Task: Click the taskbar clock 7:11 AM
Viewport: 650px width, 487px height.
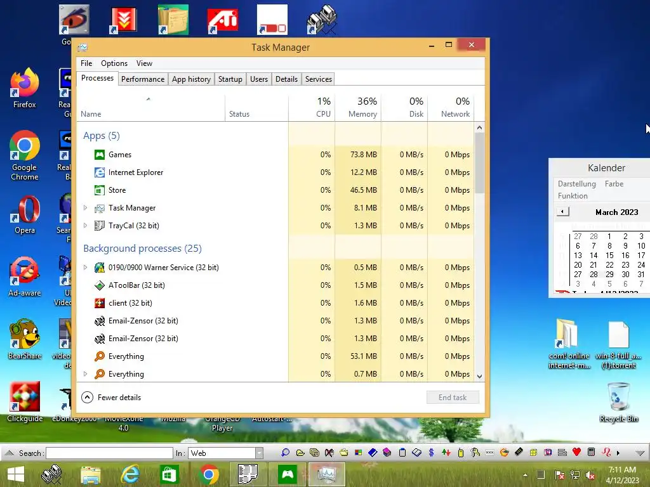Action: coord(622,470)
